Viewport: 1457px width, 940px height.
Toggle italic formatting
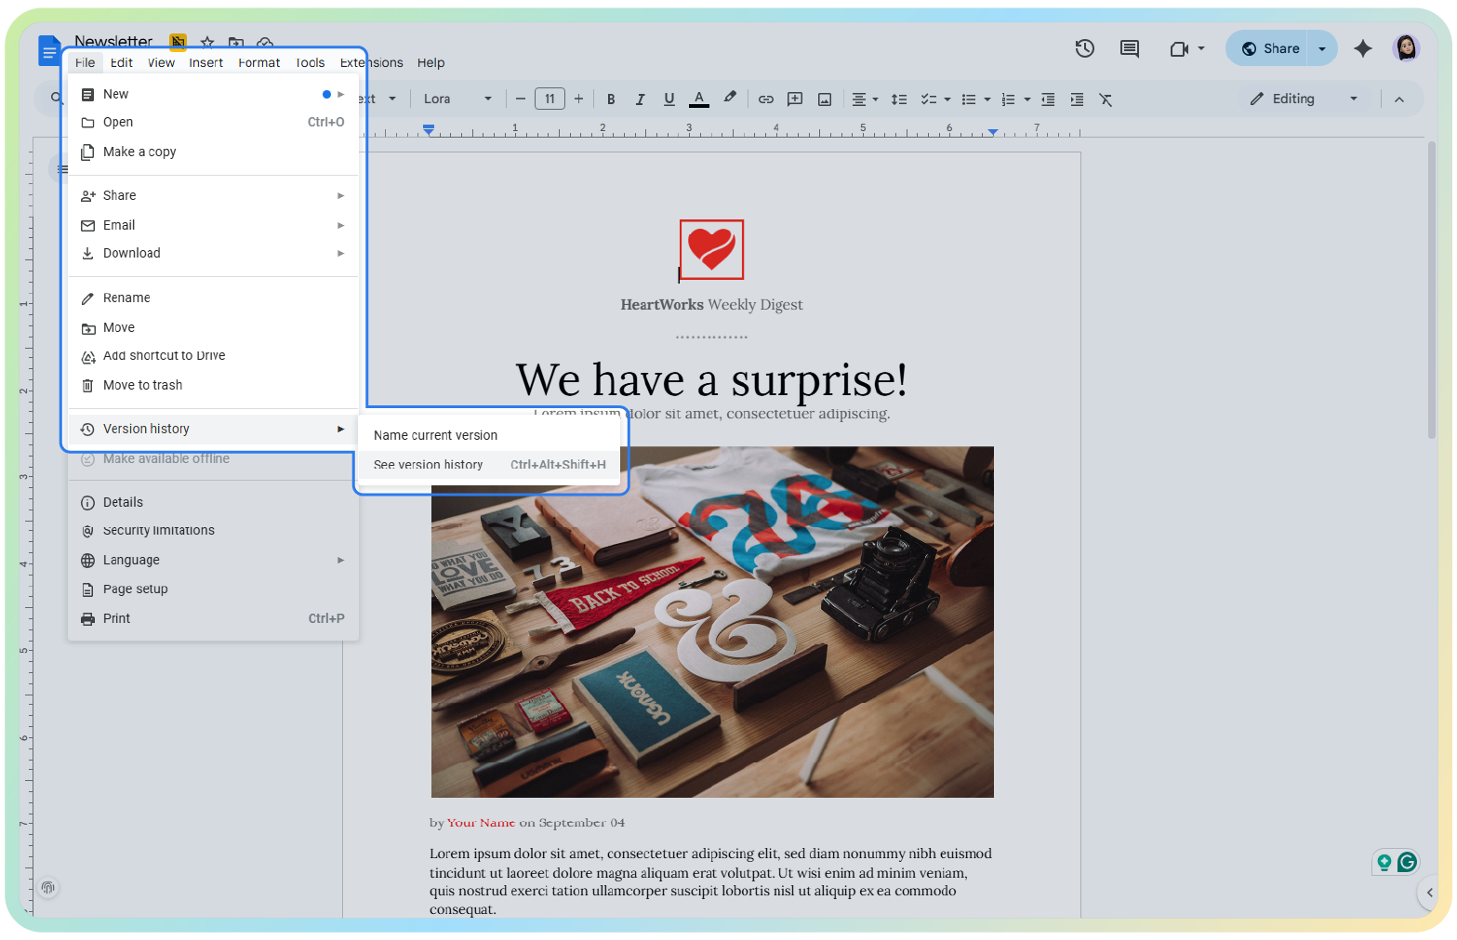pos(640,99)
